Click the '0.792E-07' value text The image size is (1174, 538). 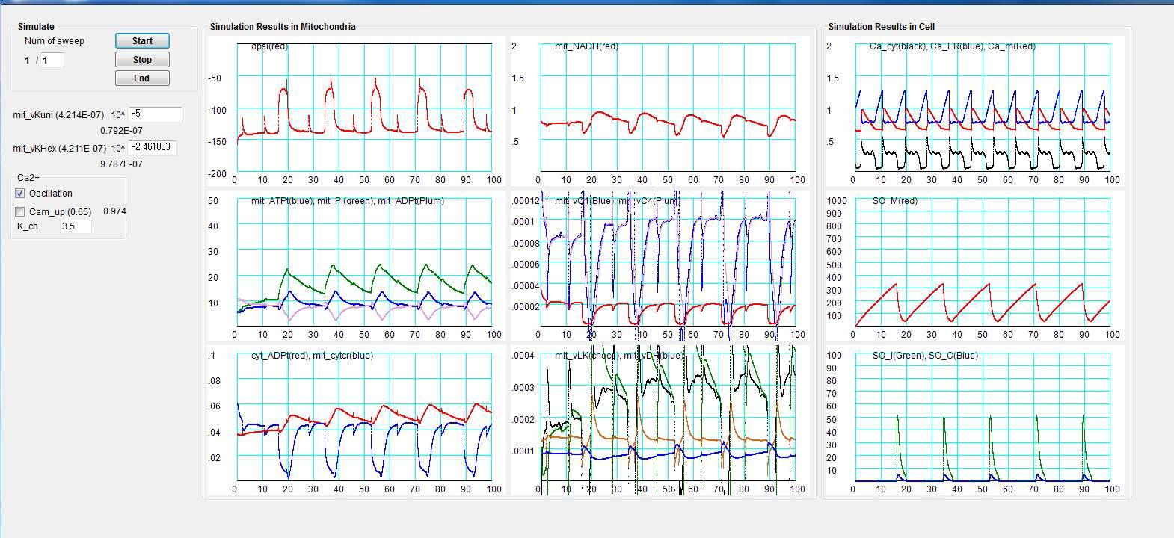pyautogui.click(x=121, y=131)
